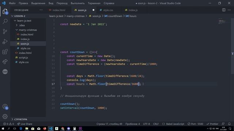Open the Extensions view
The image size is (234, 131).
coord(5,52)
